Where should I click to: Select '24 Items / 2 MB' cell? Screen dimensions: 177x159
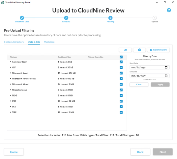click(x=66, y=84)
